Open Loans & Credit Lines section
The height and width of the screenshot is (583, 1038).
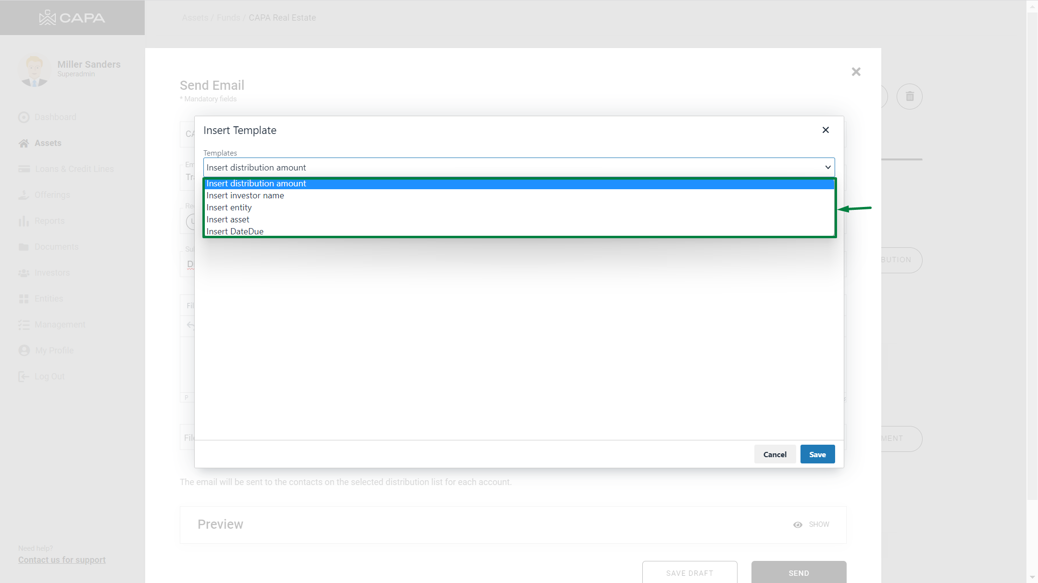[x=74, y=169]
